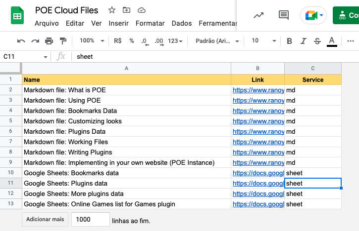The height and width of the screenshot is (231, 359).
Task: Select cell Markdown file: Customizing looks
Action: pos(126,121)
